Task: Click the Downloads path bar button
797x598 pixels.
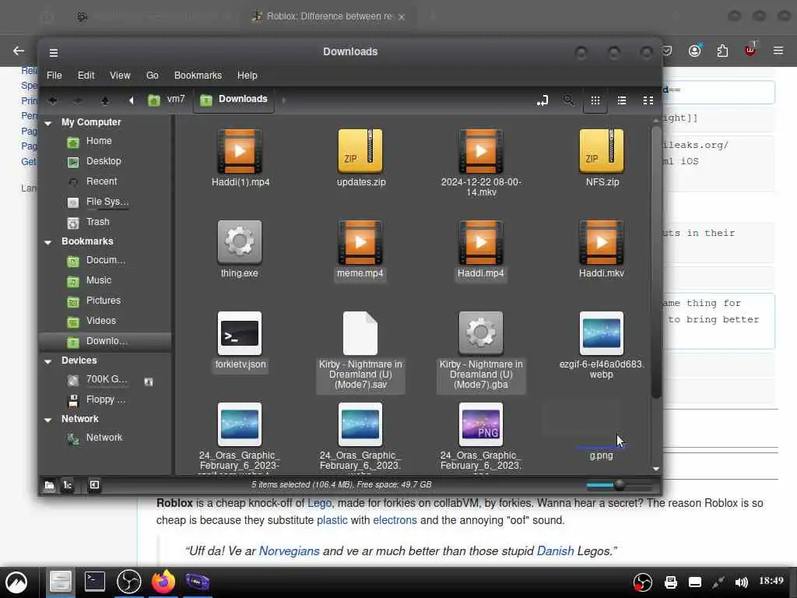Action: [x=233, y=100]
